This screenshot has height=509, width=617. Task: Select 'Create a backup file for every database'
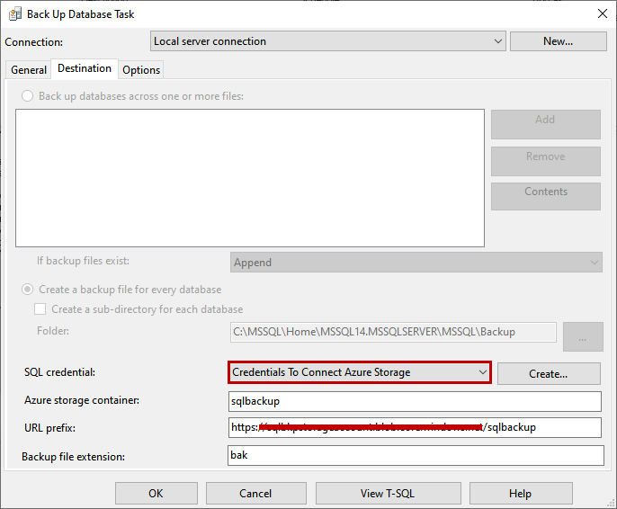pyautogui.click(x=28, y=290)
